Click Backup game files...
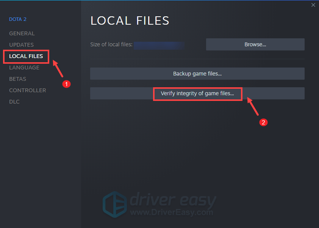Viewport: 319px width, 228px height. 197,74
